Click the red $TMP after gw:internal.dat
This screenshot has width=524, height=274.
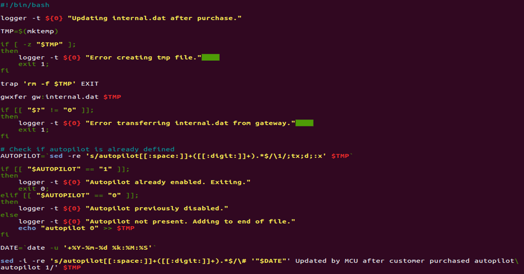[112, 97]
